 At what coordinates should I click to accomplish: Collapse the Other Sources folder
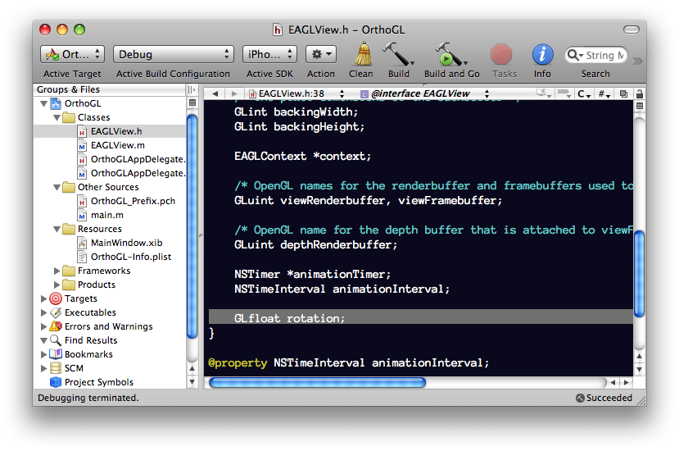pyautogui.click(x=57, y=187)
